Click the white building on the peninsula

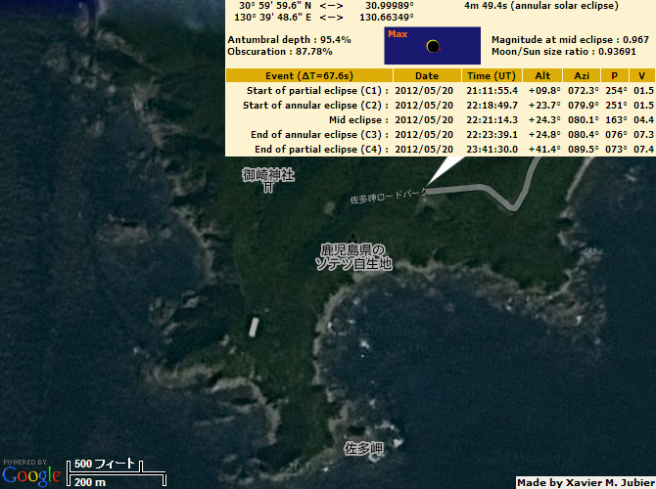(x=256, y=327)
